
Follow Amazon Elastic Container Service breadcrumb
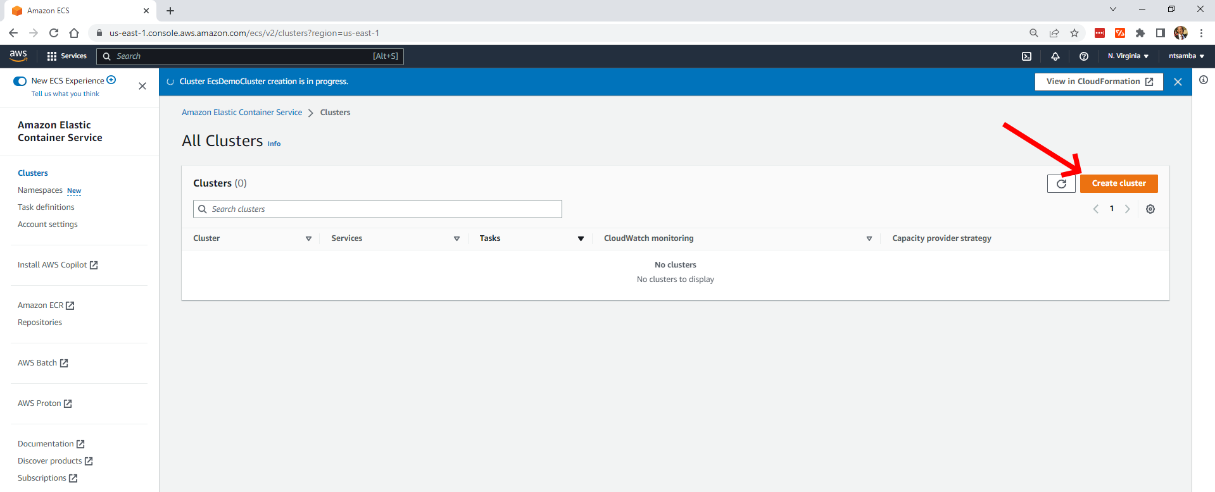coord(242,113)
